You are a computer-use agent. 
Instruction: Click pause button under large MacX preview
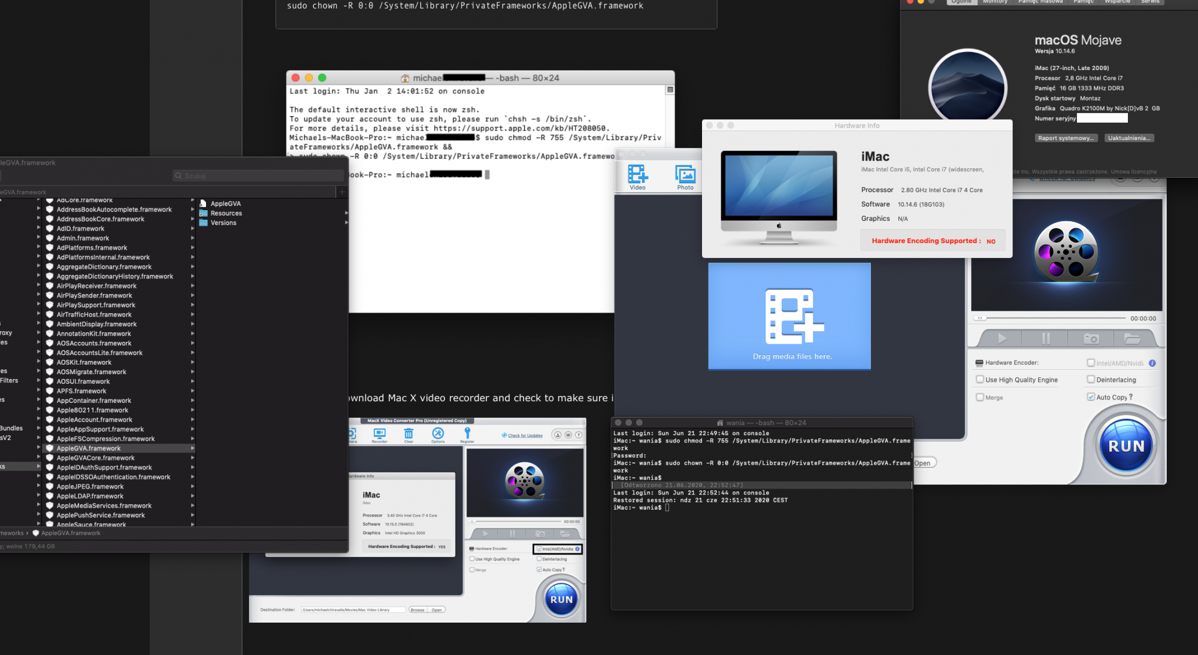pos(1046,339)
